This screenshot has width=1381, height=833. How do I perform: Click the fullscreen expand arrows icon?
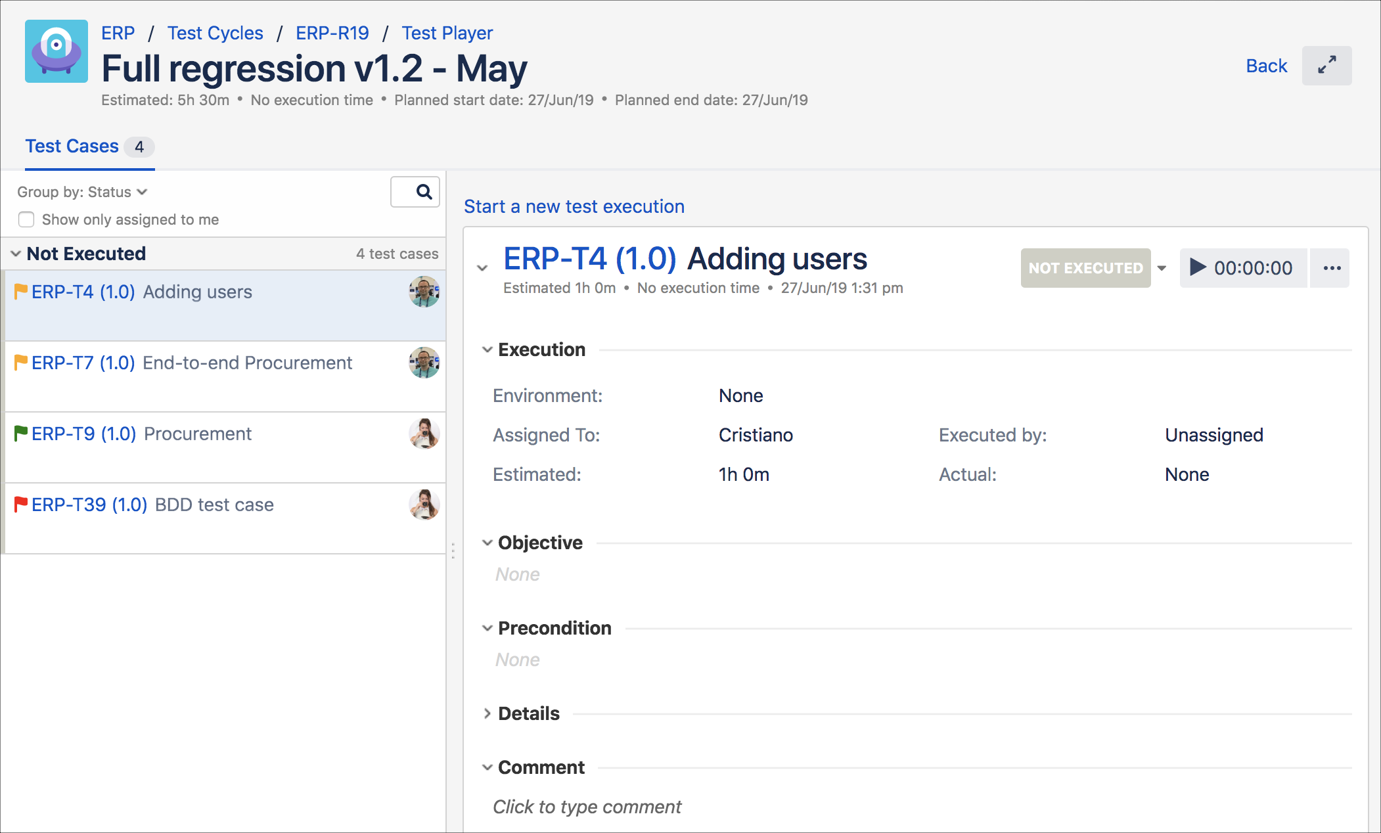coord(1326,65)
